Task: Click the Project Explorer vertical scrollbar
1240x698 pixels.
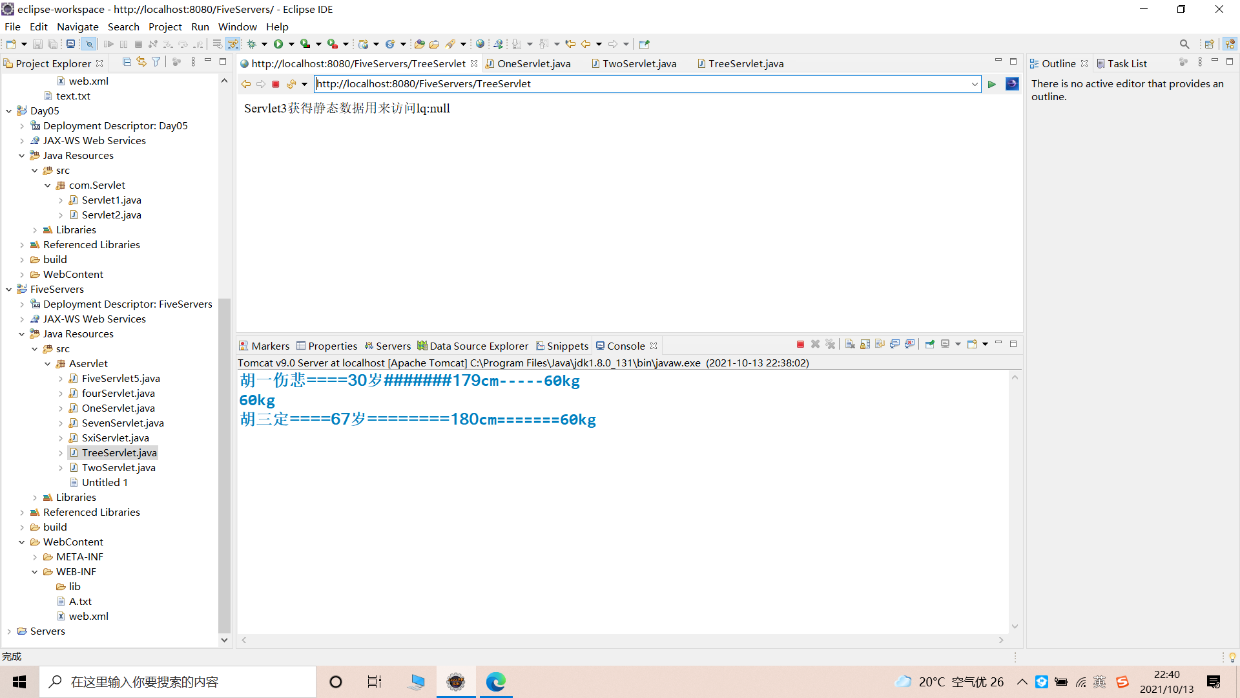Action: 224,465
